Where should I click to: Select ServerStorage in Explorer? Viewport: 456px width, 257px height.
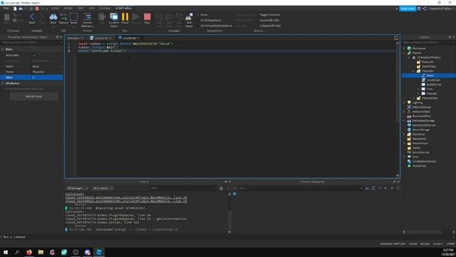pyautogui.click(x=420, y=130)
